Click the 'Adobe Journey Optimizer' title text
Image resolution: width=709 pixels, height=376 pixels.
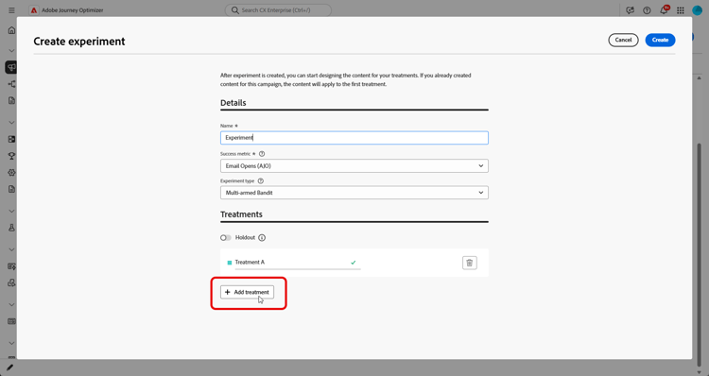coord(73,10)
